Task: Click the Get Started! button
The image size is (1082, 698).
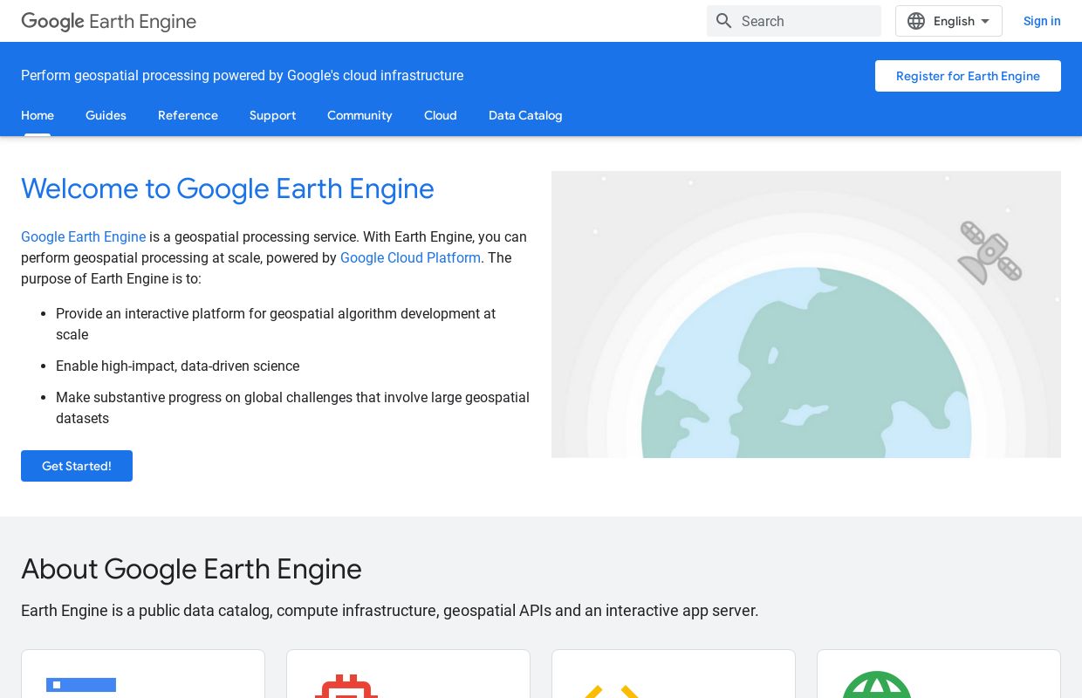Action: (77, 466)
